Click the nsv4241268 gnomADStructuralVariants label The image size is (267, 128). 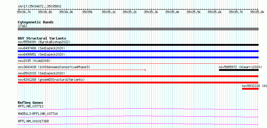[x=51, y=80]
